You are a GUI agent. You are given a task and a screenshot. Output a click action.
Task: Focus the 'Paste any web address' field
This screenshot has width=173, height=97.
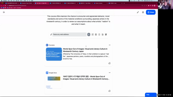pyautogui.click(x=69, y=34)
